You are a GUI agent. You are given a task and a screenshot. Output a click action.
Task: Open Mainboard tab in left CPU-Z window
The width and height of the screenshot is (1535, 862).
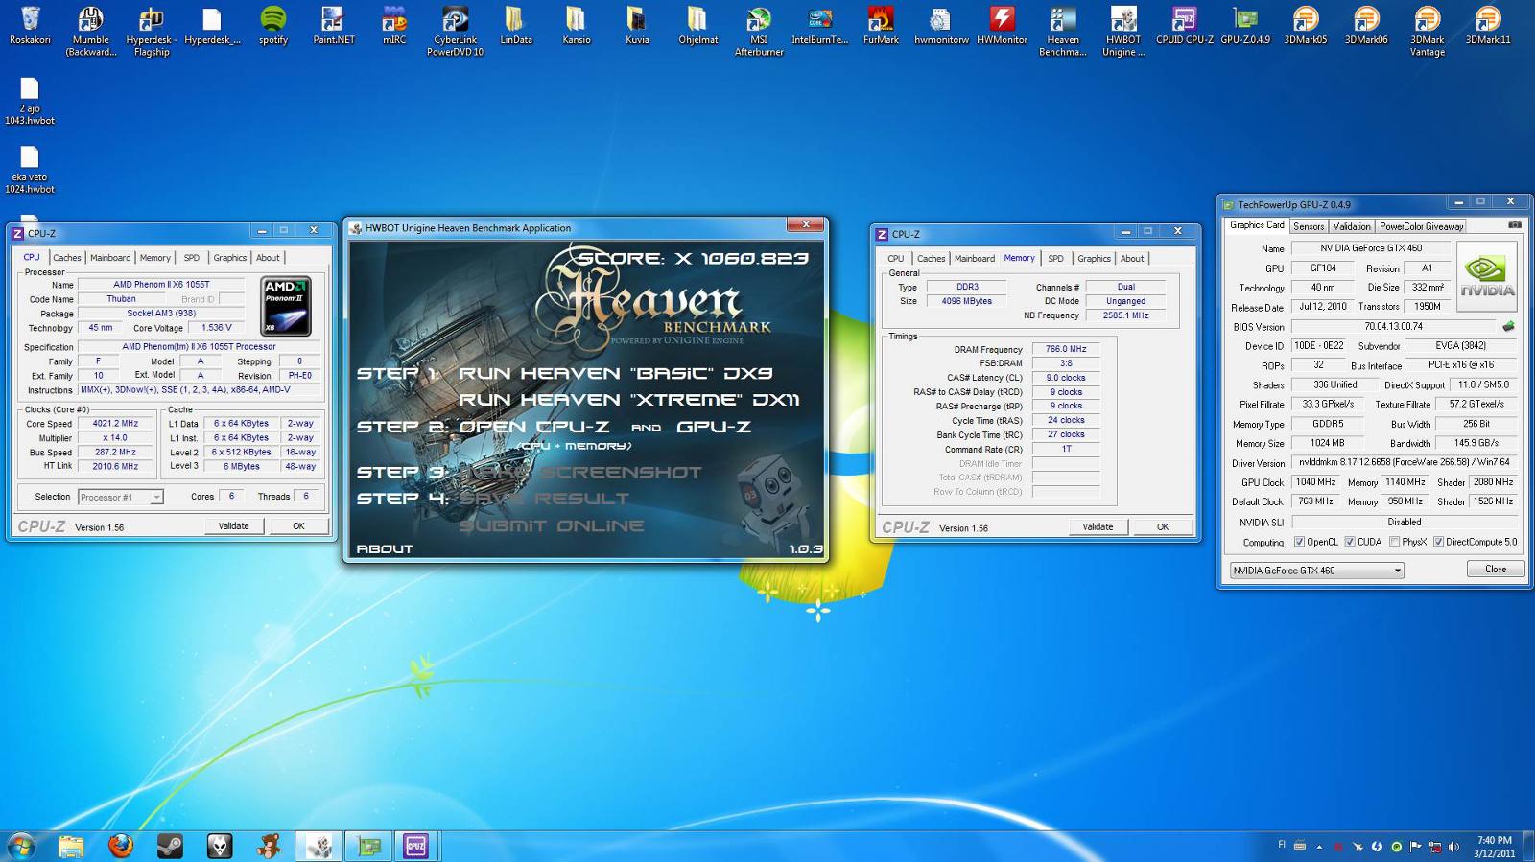click(x=110, y=257)
